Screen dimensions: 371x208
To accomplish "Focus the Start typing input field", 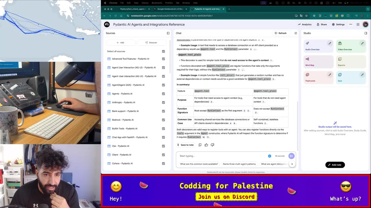I will coord(222,156).
